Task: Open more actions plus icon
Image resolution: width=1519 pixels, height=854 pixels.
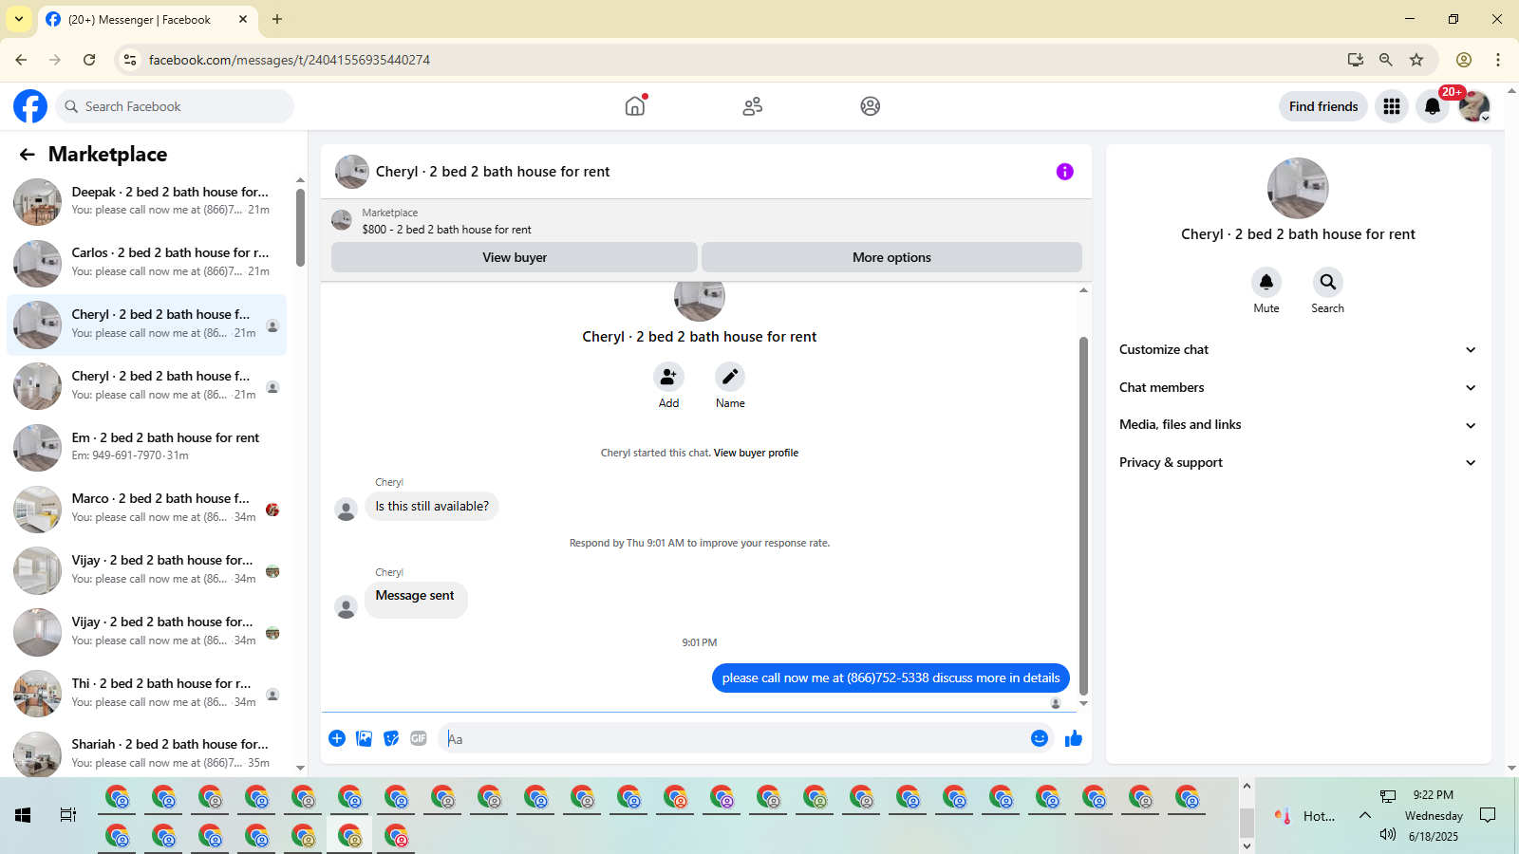Action: 337,738
